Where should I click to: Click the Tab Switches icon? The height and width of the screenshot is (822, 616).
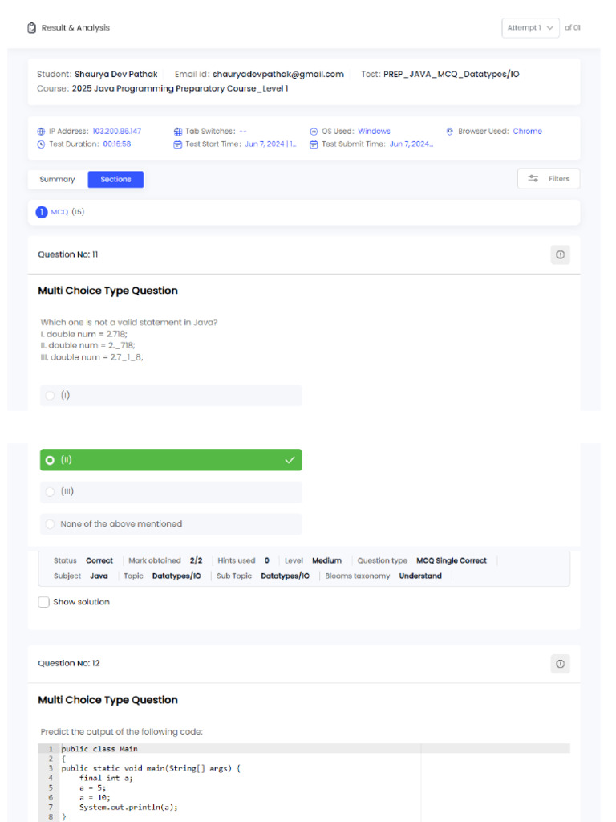pyautogui.click(x=178, y=132)
